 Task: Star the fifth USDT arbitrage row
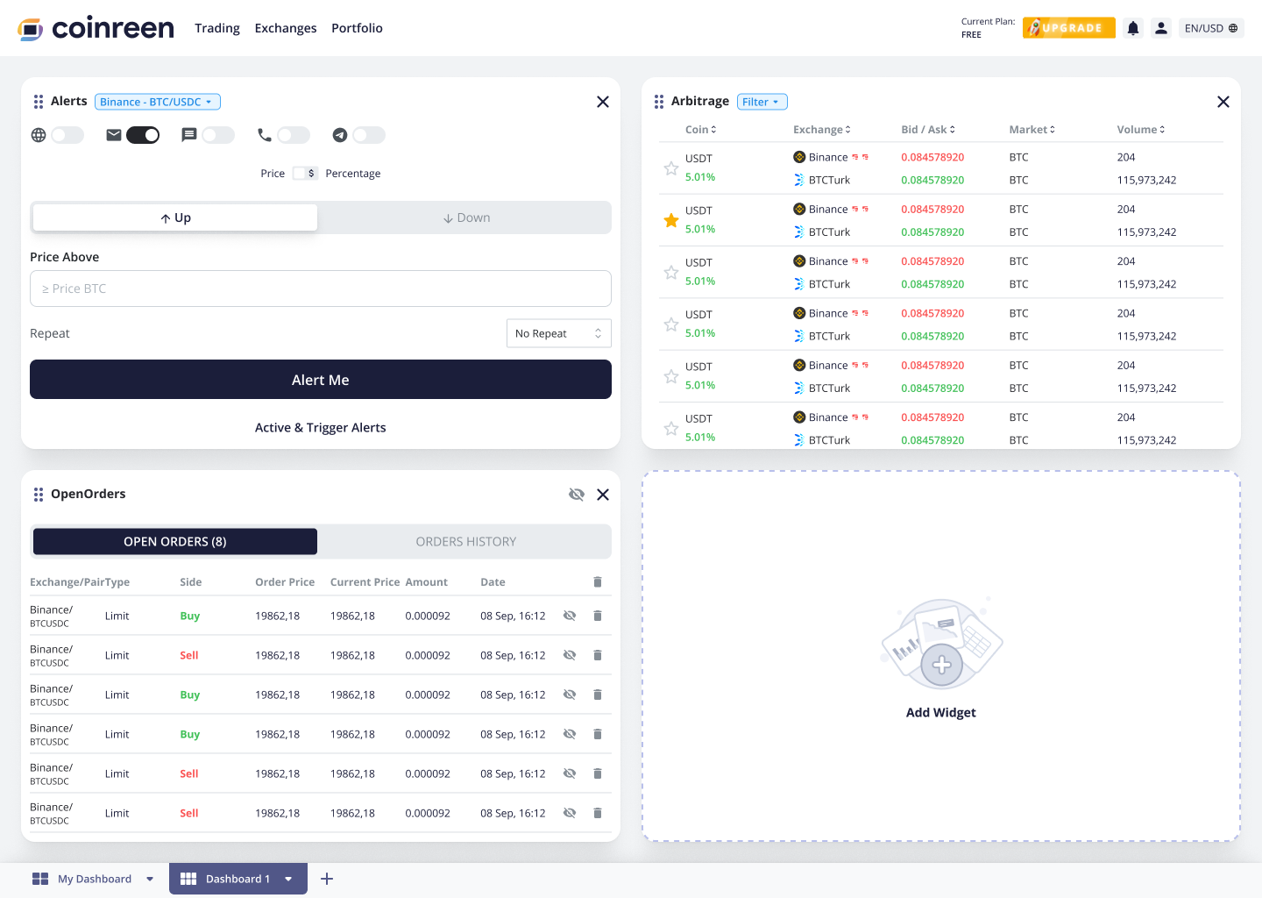pos(671,376)
